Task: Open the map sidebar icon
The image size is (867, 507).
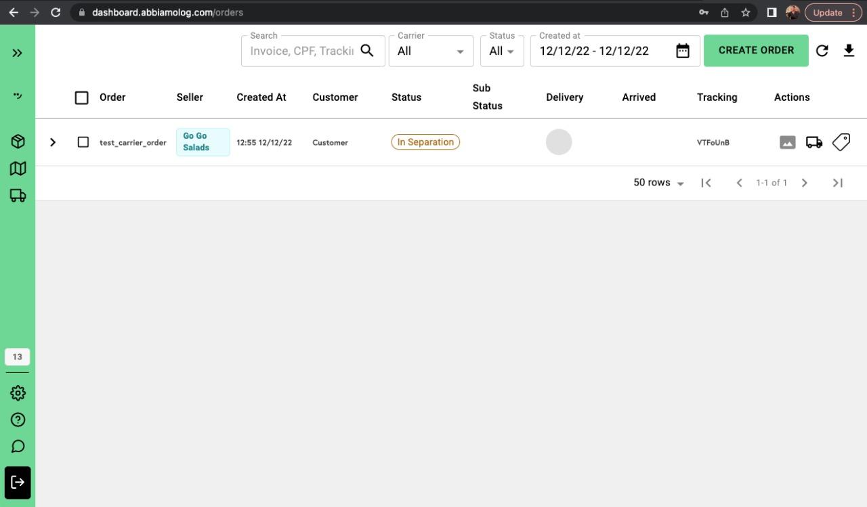Action: pyautogui.click(x=18, y=169)
